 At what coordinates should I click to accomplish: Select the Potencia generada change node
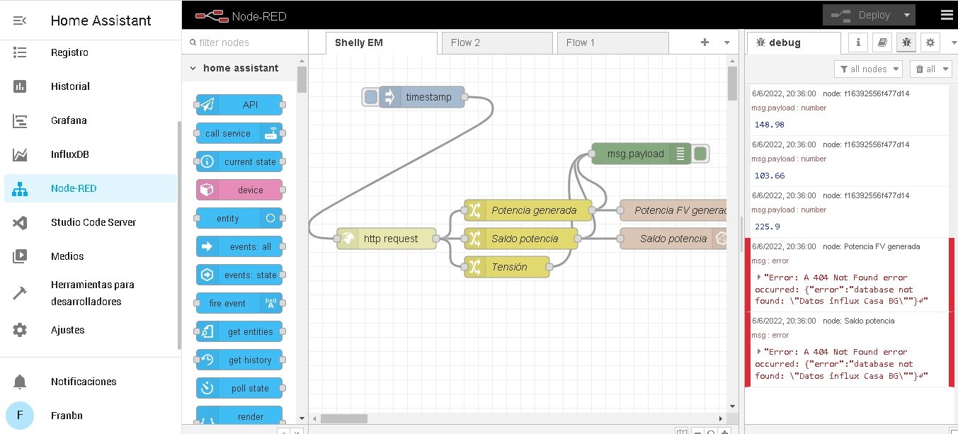tap(528, 210)
